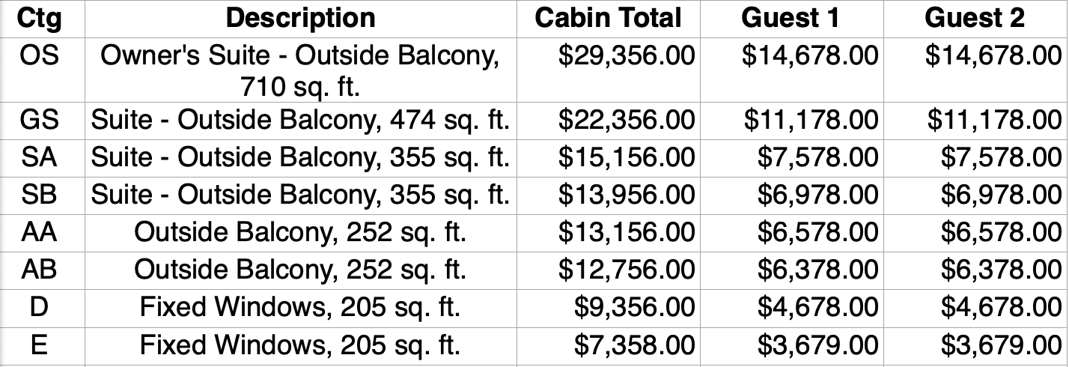
Task: Click the $12,756.00 cabin total cell
Action: (x=627, y=270)
